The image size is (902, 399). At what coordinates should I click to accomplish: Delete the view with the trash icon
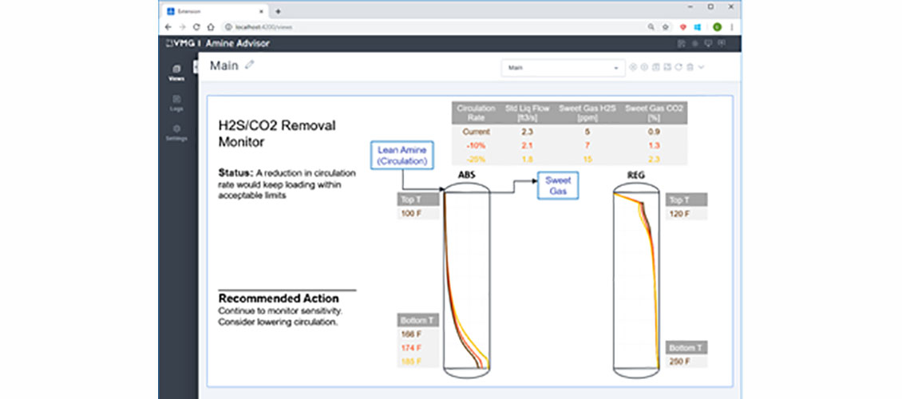pyautogui.click(x=690, y=67)
